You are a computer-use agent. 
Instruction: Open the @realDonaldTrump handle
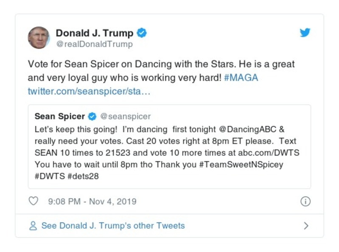94,44
